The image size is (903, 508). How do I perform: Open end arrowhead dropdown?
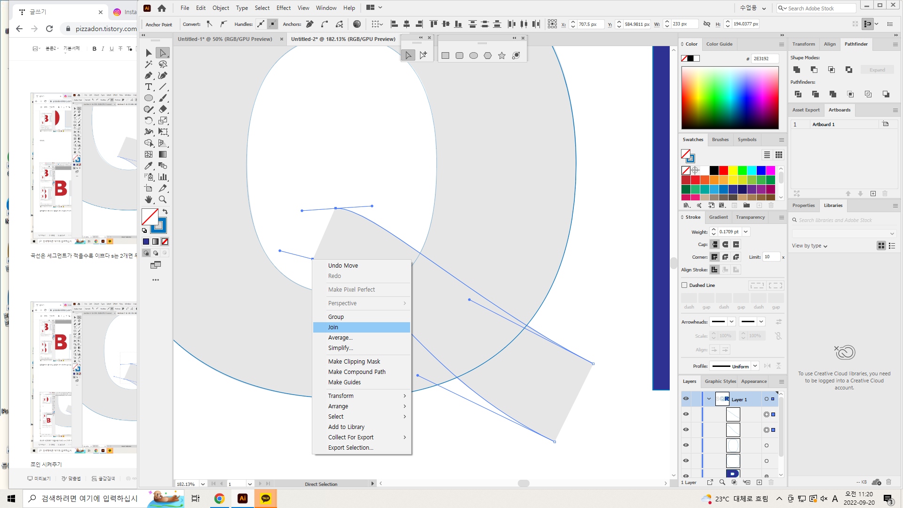coord(761,322)
